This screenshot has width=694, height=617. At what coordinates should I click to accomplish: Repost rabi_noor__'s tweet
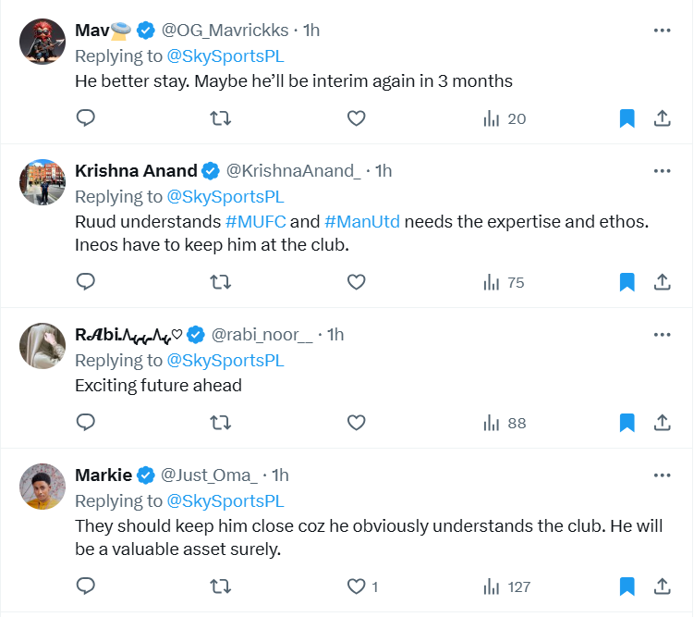[221, 423]
